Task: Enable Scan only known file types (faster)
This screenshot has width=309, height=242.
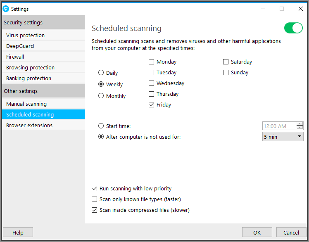Action: (x=95, y=199)
